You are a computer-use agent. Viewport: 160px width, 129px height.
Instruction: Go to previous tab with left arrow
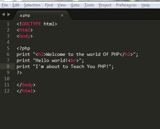(x=3, y=14)
